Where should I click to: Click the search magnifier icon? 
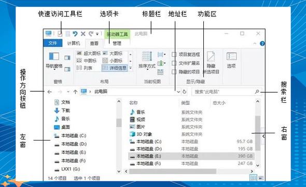[257, 91]
